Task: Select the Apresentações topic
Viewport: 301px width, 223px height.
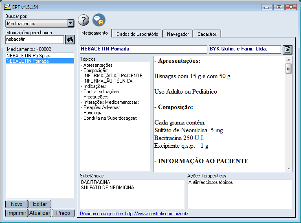Action: [x=97, y=65]
